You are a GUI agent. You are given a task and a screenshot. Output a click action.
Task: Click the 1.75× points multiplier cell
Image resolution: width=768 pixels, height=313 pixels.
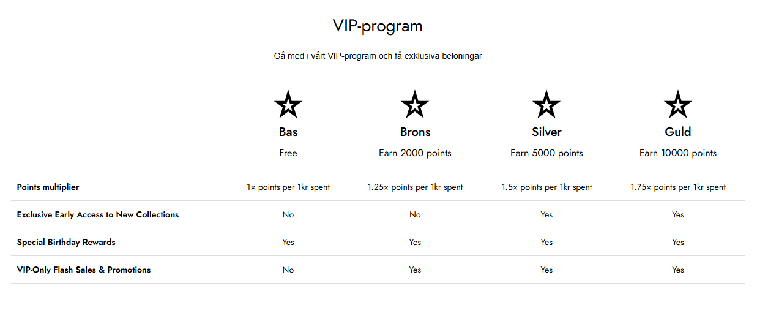678,187
